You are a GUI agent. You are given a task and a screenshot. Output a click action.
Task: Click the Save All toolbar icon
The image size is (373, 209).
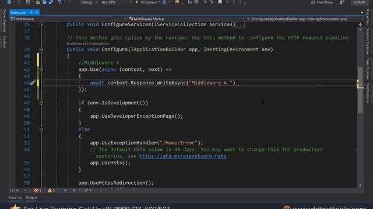pyautogui.click(x=51, y=2)
